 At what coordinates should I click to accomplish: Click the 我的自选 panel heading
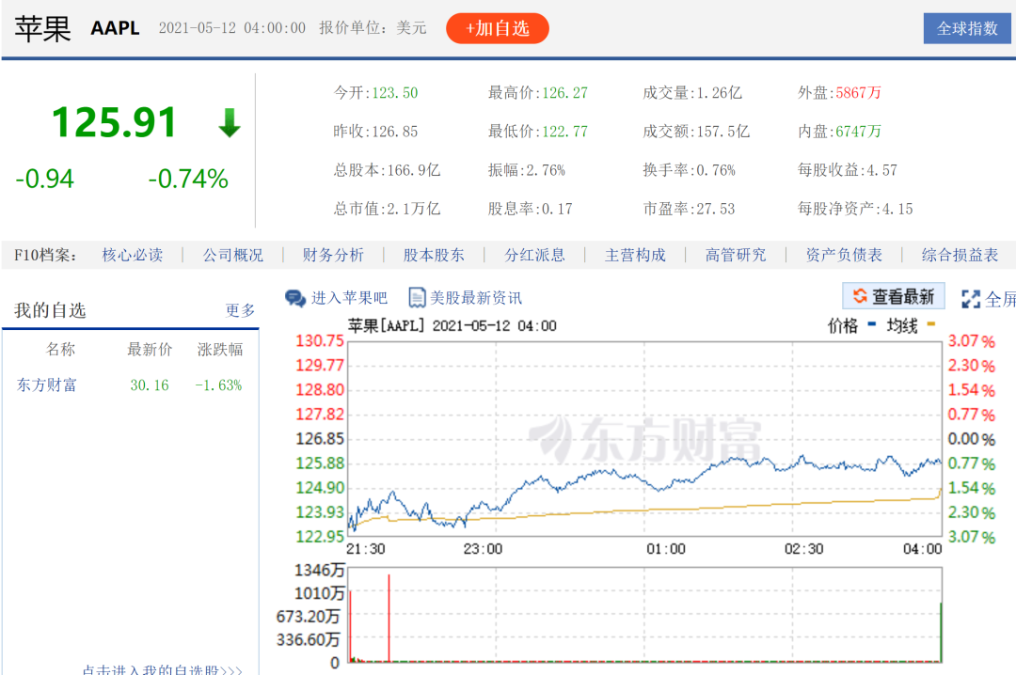50,310
